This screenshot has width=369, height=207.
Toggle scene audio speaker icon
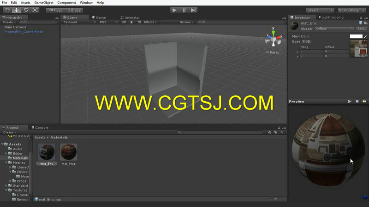click(139, 22)
